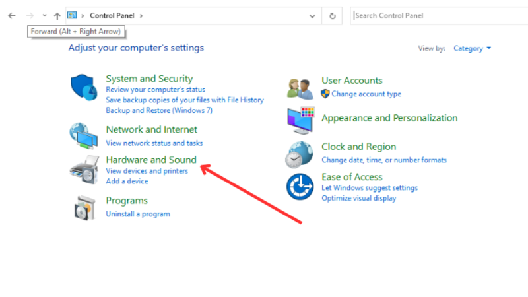Viewport: 528px width, 297px height.
Task: Click the Add a device link
Action: [x=127, y=181]
